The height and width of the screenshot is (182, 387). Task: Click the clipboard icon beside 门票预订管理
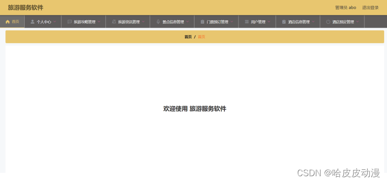202,22
